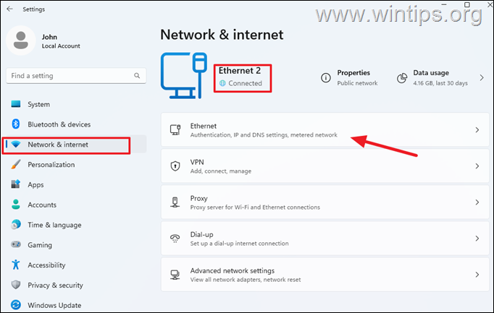Expand the Data usage chevron
494x313 pixels.
(482, 77)
